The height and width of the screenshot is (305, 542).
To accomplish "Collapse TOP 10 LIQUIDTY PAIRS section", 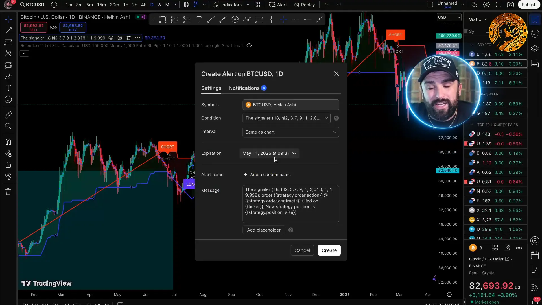I will tap(472, 125).
